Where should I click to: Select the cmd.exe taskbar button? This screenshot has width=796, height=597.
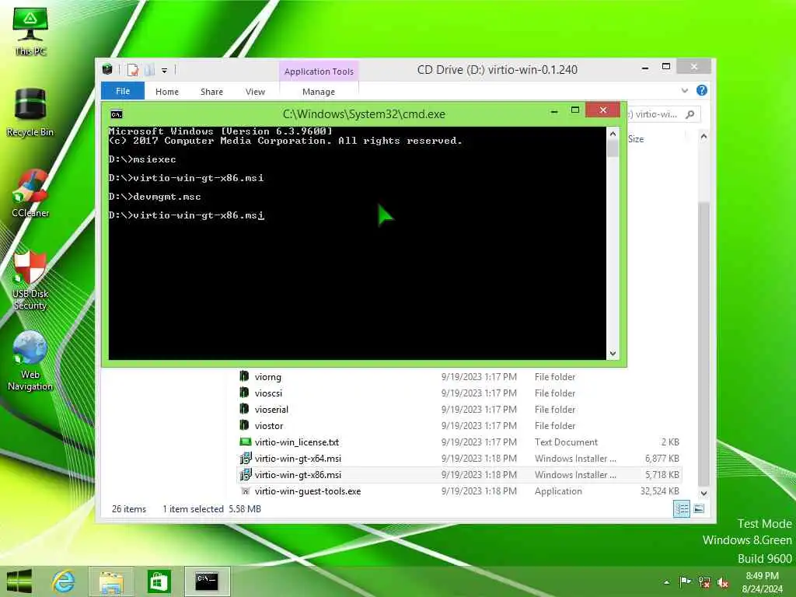click(207, 581)
